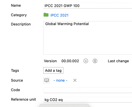Click the green IPCC 2021 category folder icon
This screenshot has width=132, height=107.
(x=46, y=15)
